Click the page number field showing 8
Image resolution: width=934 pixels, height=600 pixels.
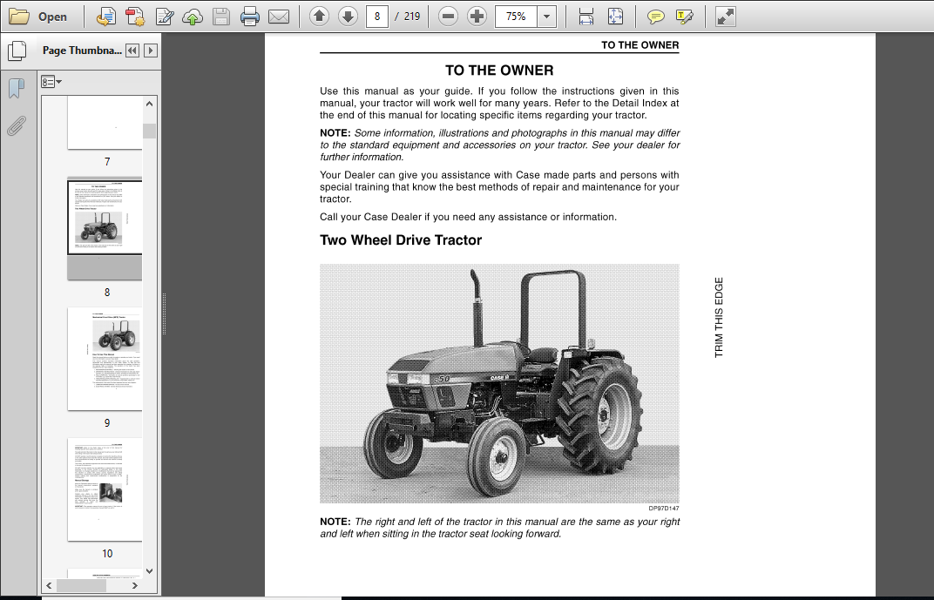click(x=377, y=17)
